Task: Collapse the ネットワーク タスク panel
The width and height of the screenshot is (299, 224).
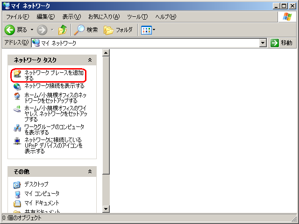Action: [90, 60]
